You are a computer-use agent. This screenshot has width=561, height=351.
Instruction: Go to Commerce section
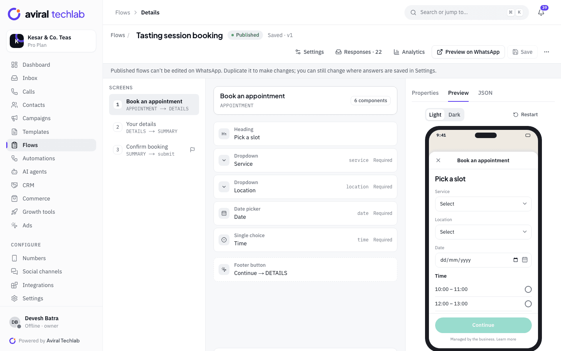click(x=51, y=199)
